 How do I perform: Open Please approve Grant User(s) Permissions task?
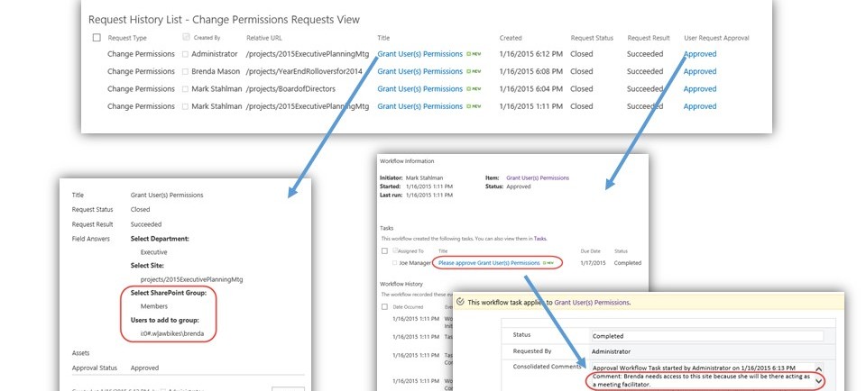tap(489, 263)
